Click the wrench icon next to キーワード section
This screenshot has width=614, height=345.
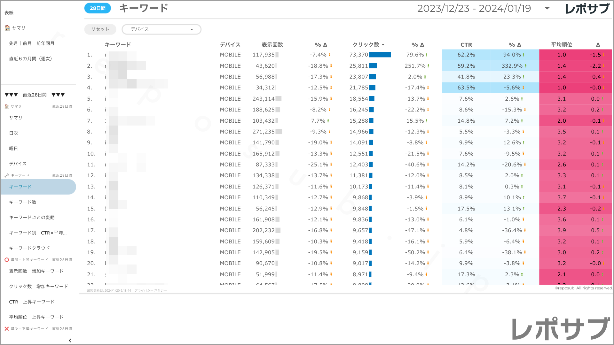tap(7, 175)
